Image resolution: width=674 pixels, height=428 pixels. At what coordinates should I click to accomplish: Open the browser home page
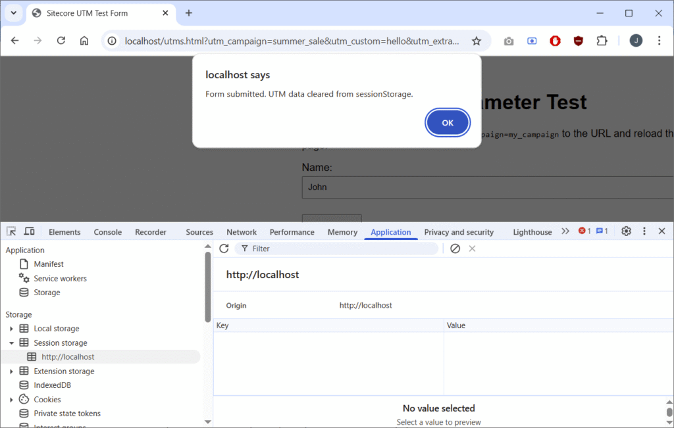point(84,41)
